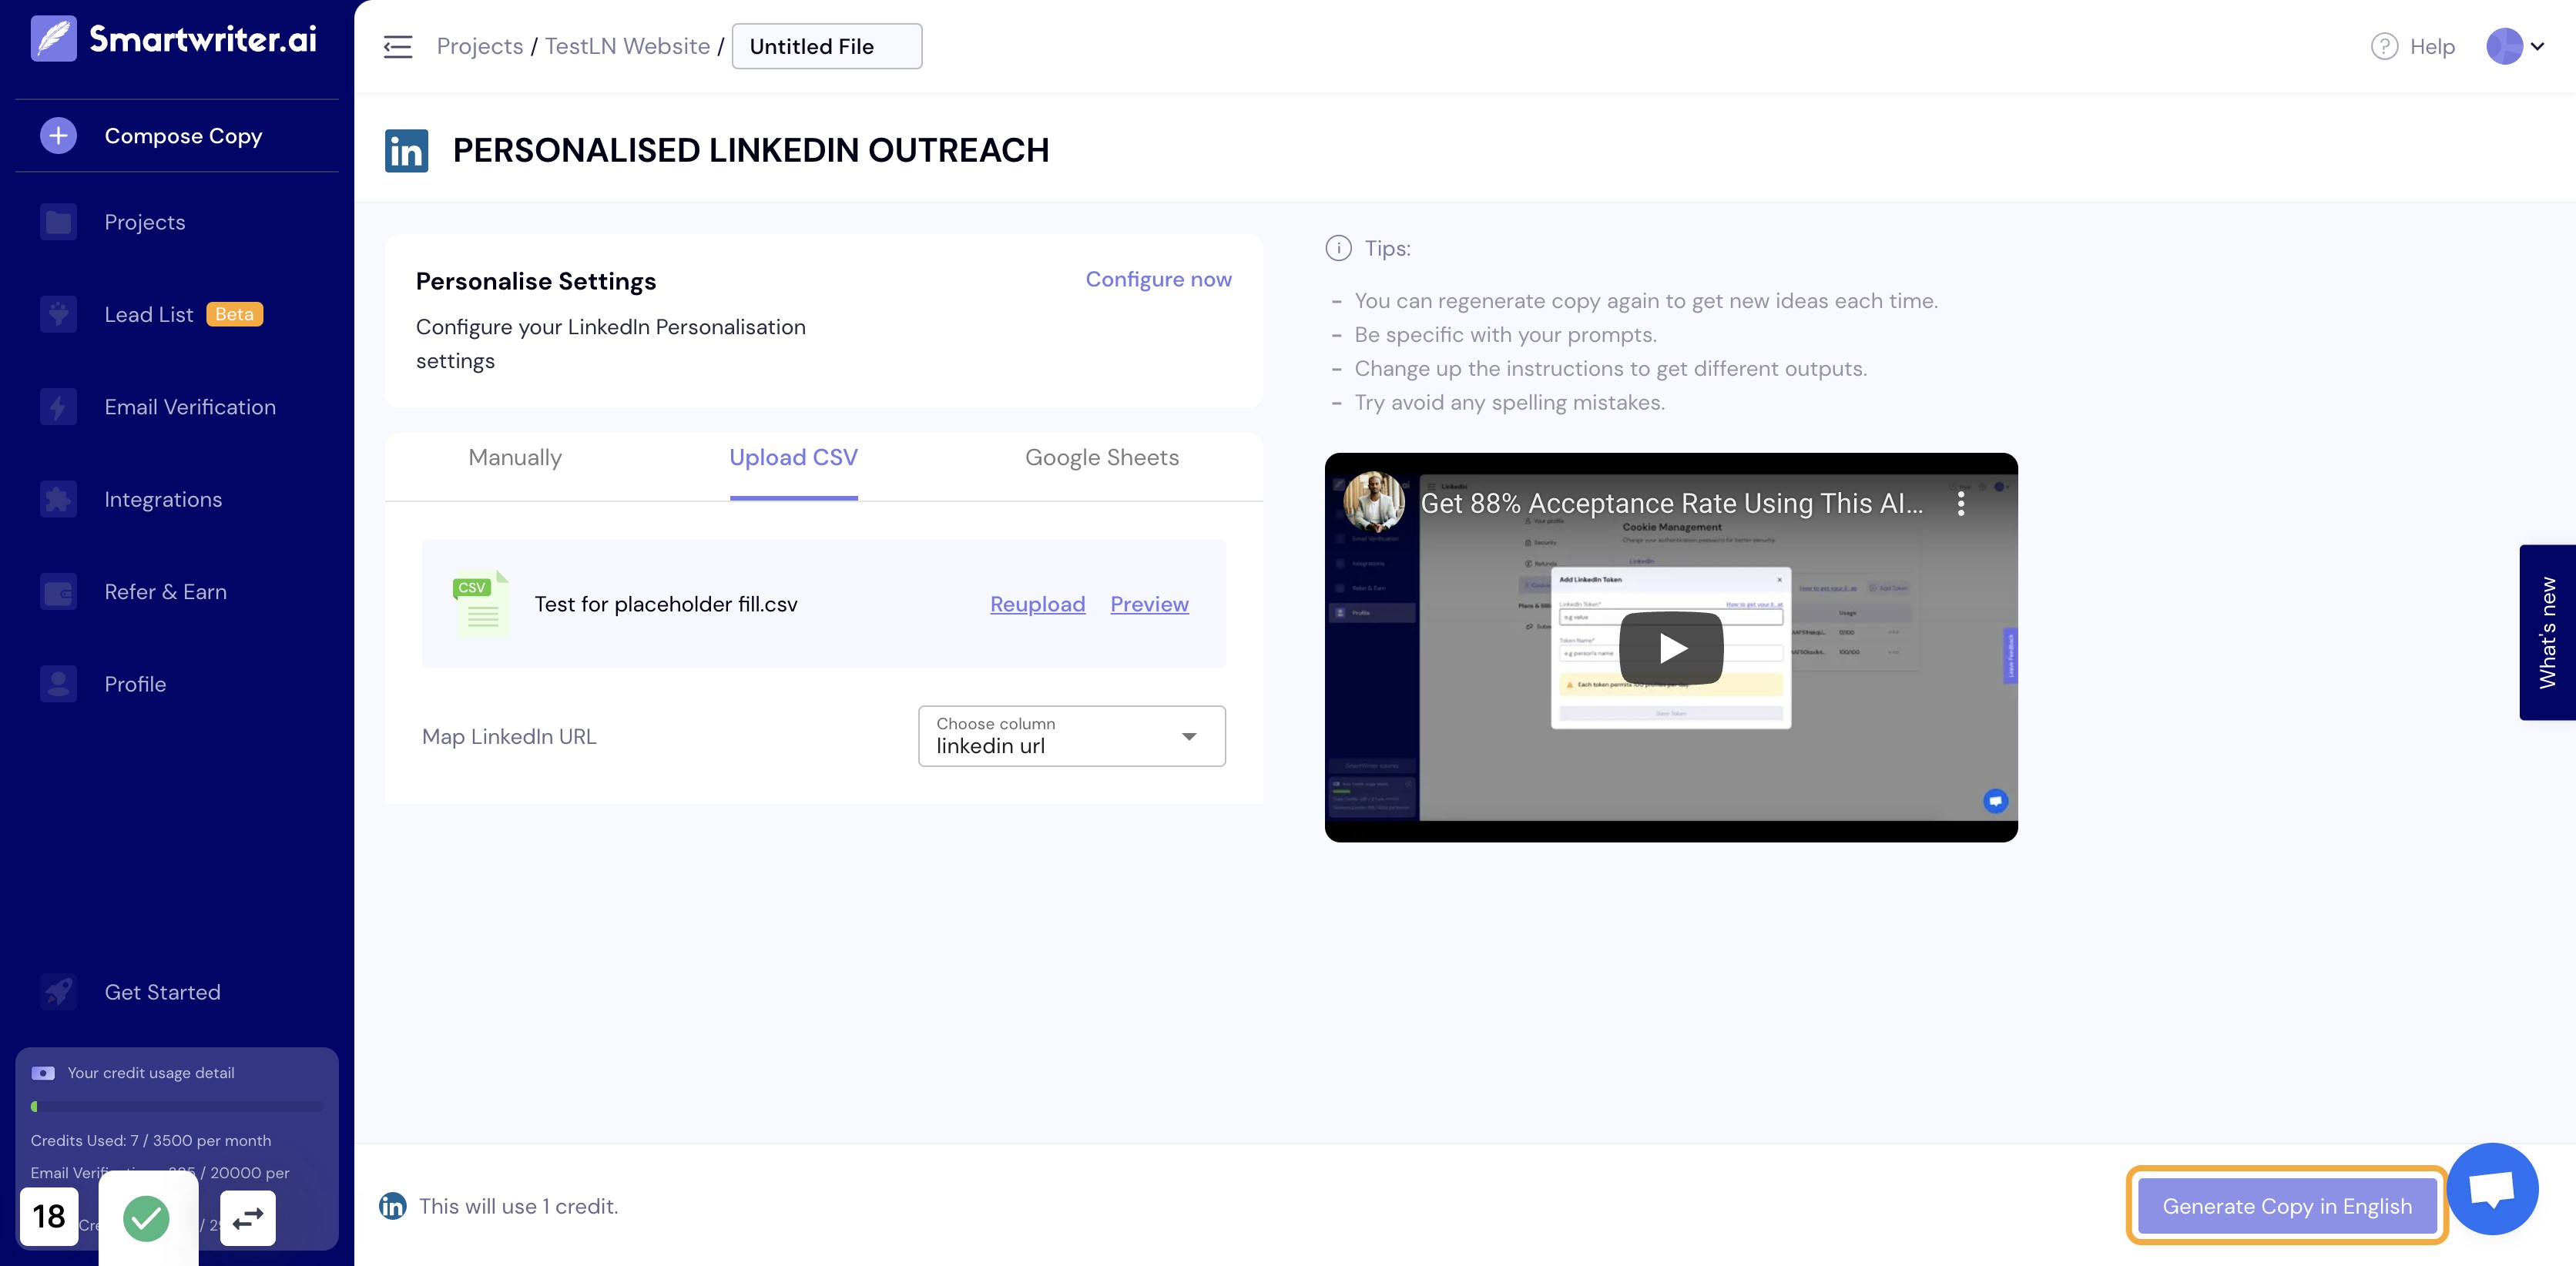Click the Help question mark icon
2576x1266 pixels.
click(x=2384, y=46)
